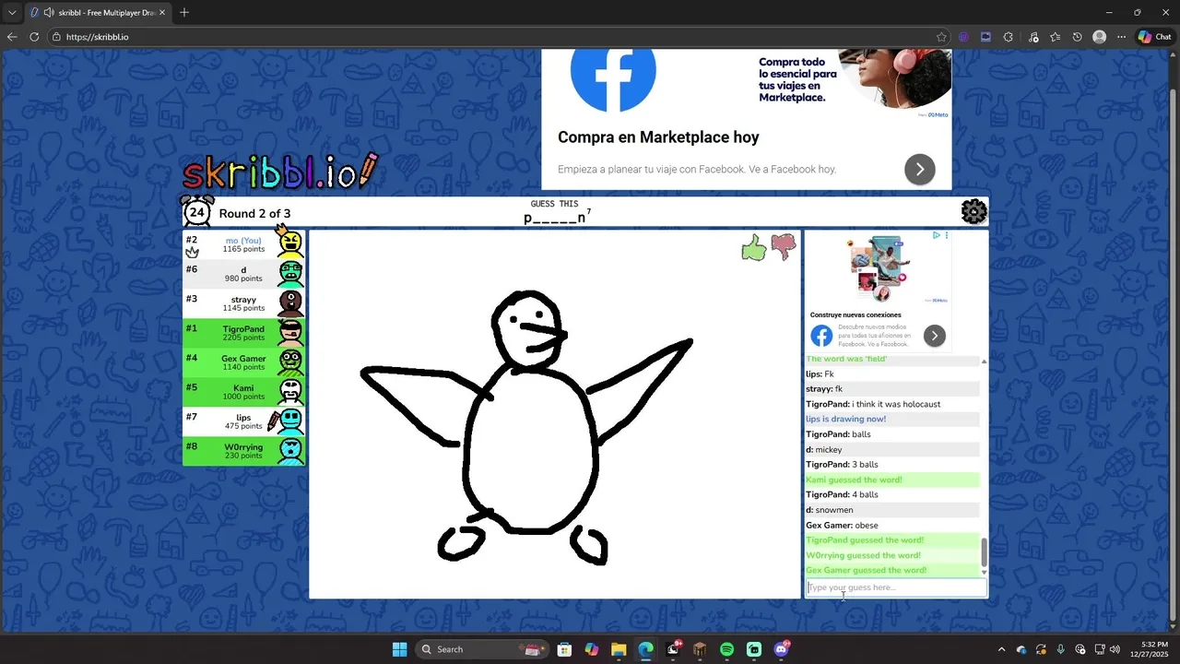Viewport: 1180px width, 664px height.
Task: Click the word hint 'p_____n'
Action: click(554, 219)
